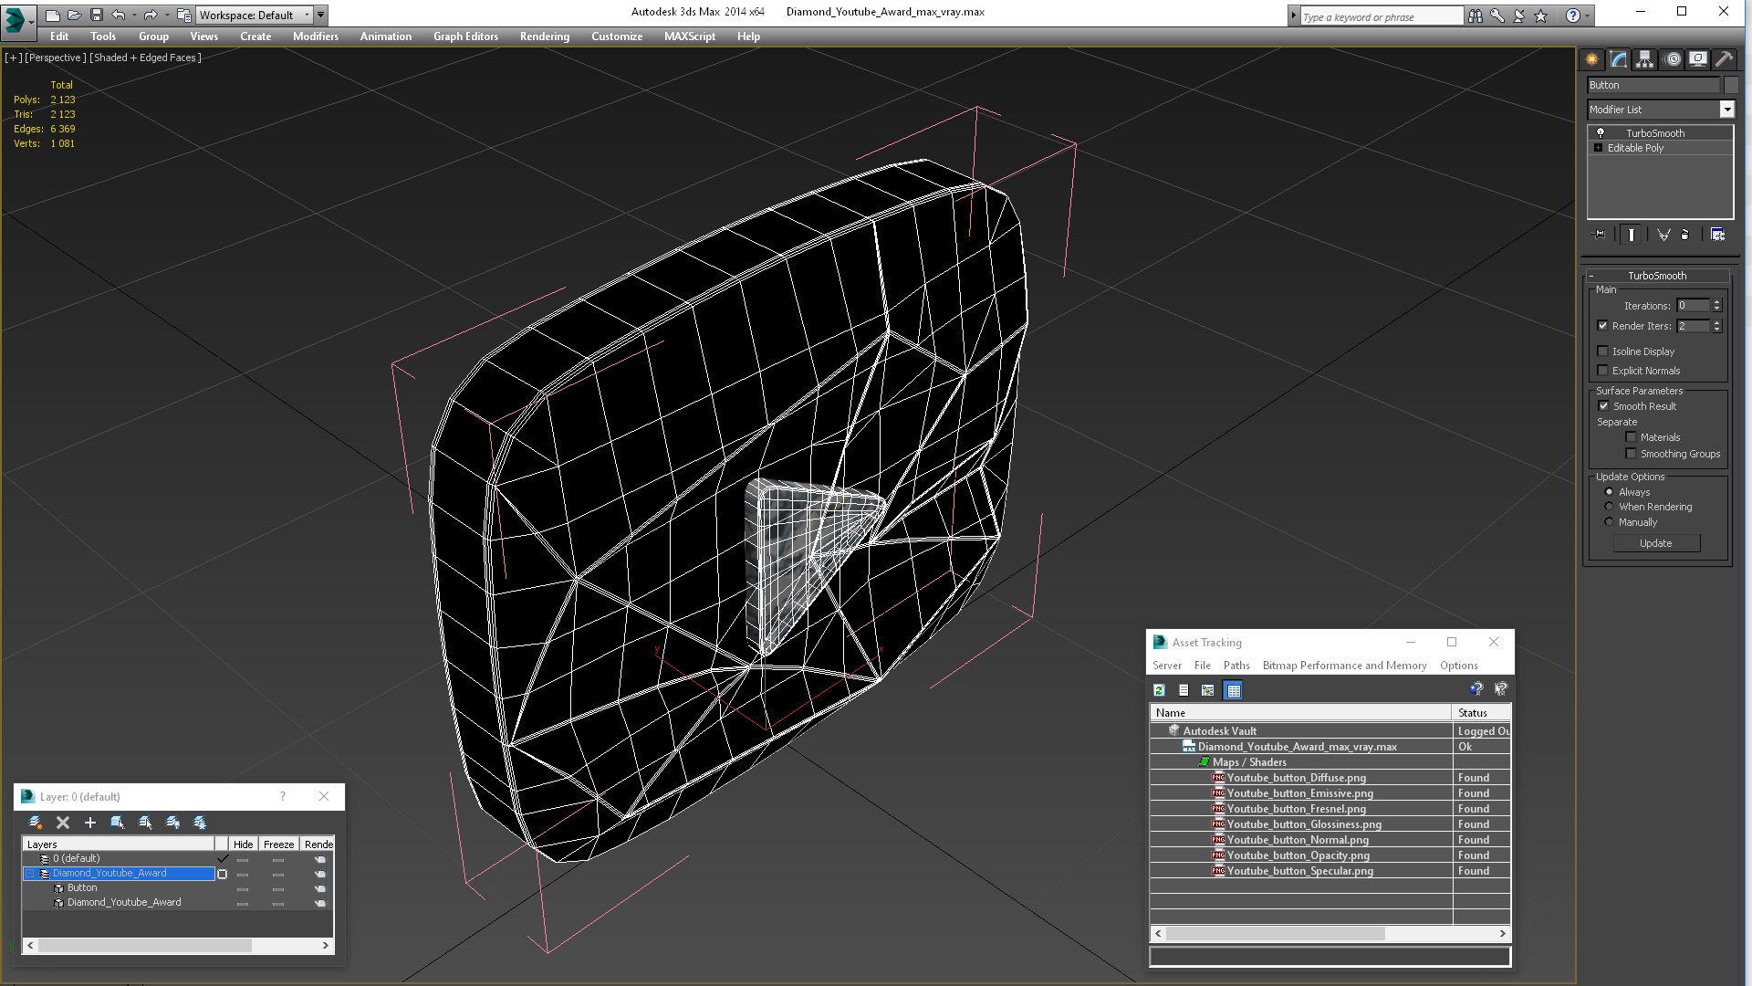Click the TurboSmooth Update button
Image resolution: width=1752 pixels, height=986 pixels.
pos(1656,543)
